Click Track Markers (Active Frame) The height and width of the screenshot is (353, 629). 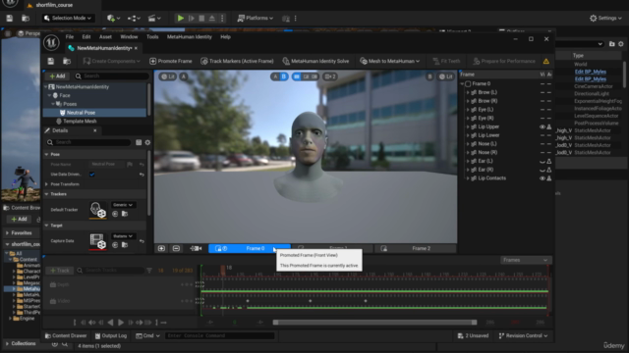pyautogui.click(x=237, y=61)
